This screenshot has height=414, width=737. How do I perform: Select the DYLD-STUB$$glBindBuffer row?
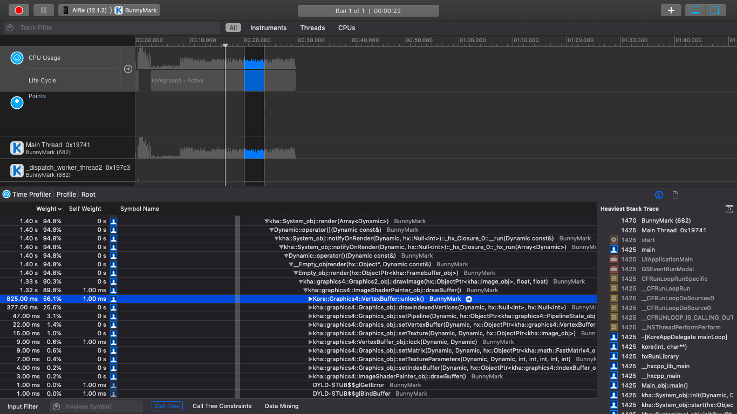[x=298, y=394]
